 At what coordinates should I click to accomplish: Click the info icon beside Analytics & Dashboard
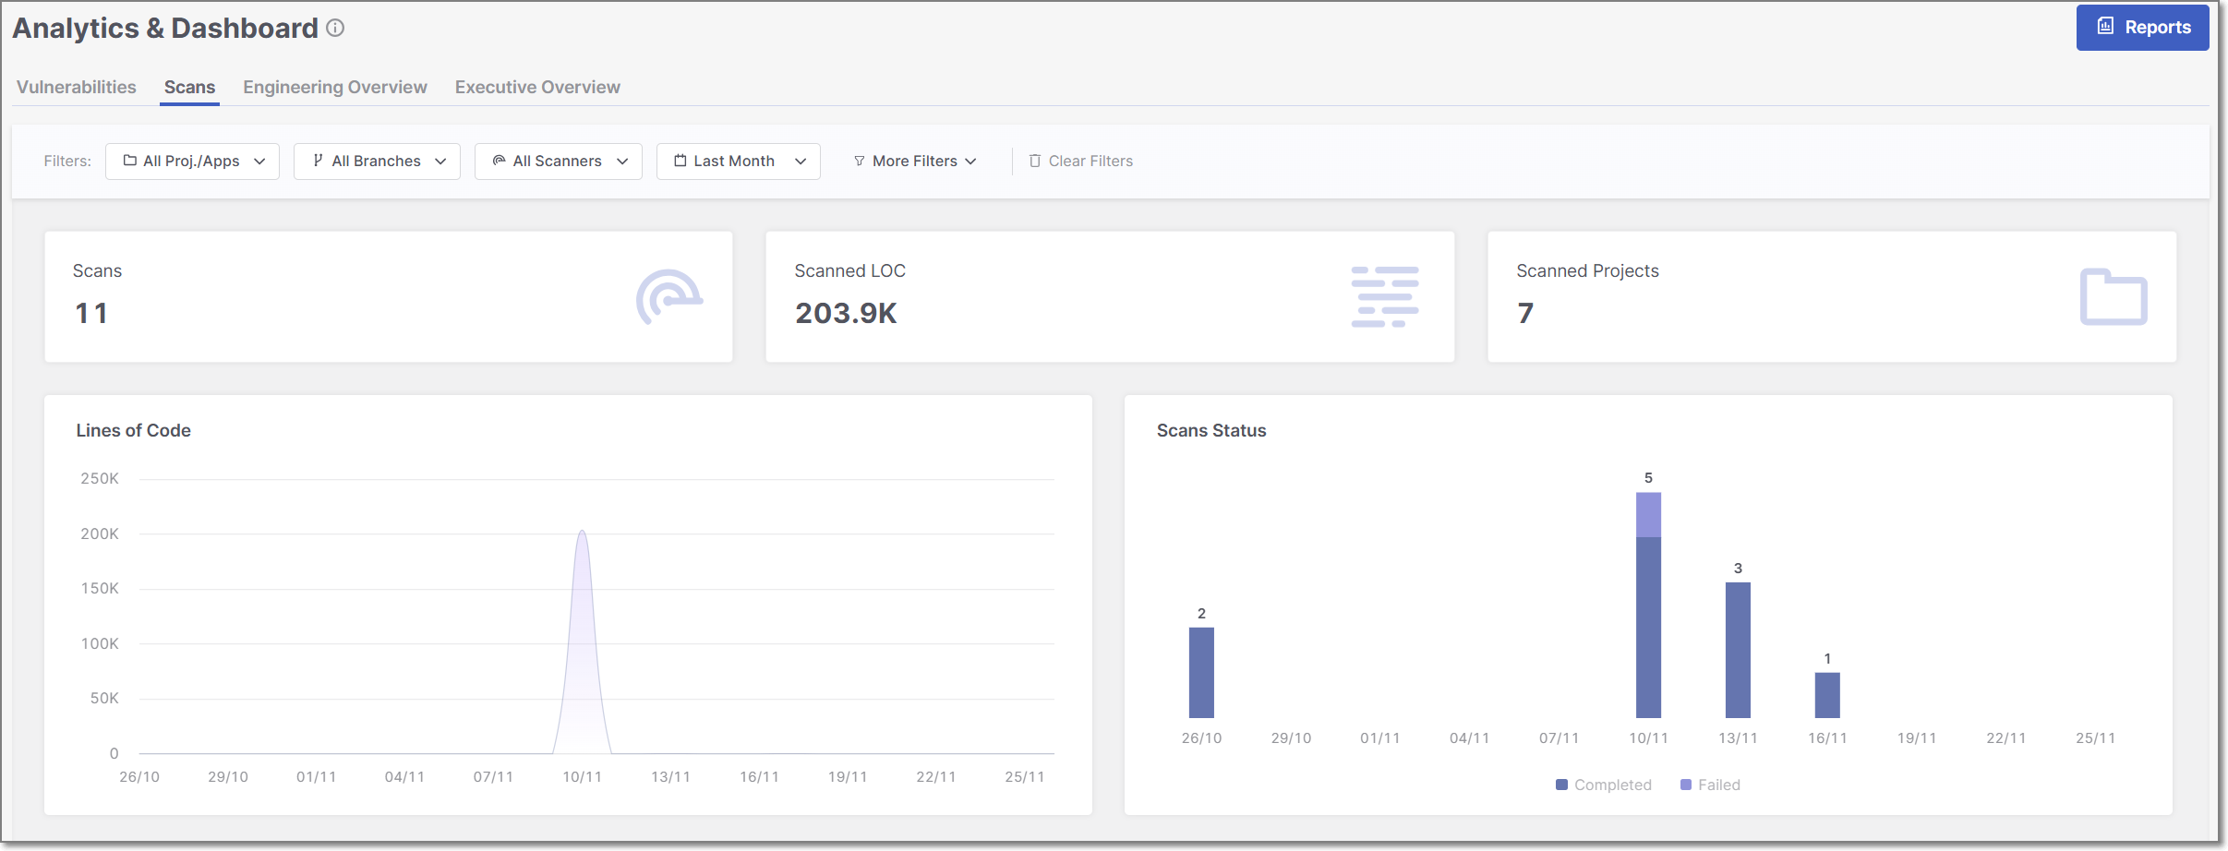pos(335,29)
